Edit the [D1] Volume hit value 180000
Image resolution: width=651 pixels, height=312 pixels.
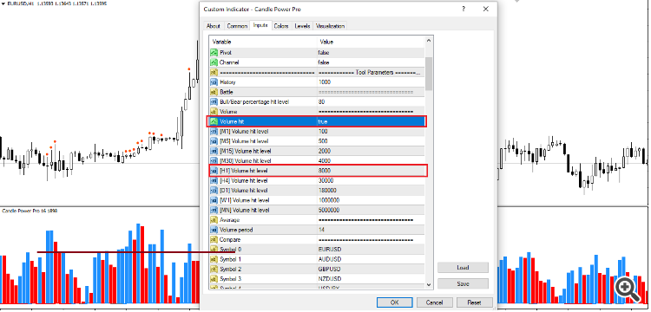click(327, 191)
